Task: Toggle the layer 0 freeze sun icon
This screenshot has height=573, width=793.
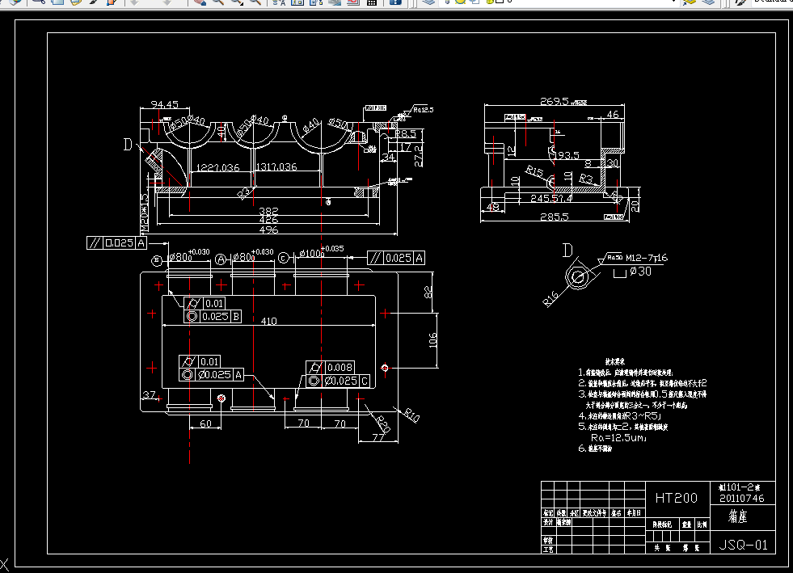Action: [x=460, y=2]
